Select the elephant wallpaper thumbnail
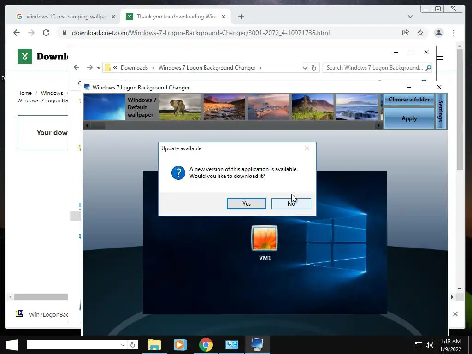This screenshot has height=354, width=472. (180, 107)
